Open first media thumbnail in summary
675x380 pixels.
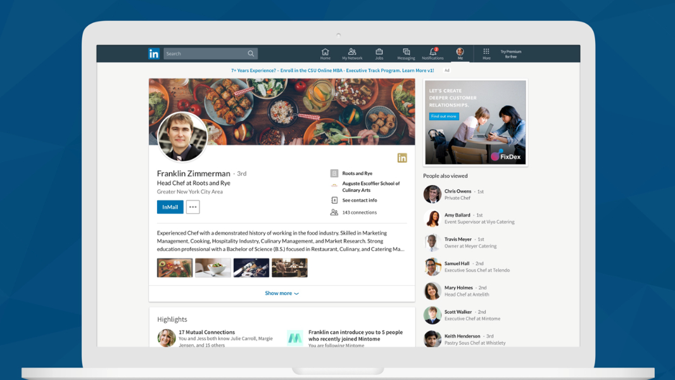175,268
